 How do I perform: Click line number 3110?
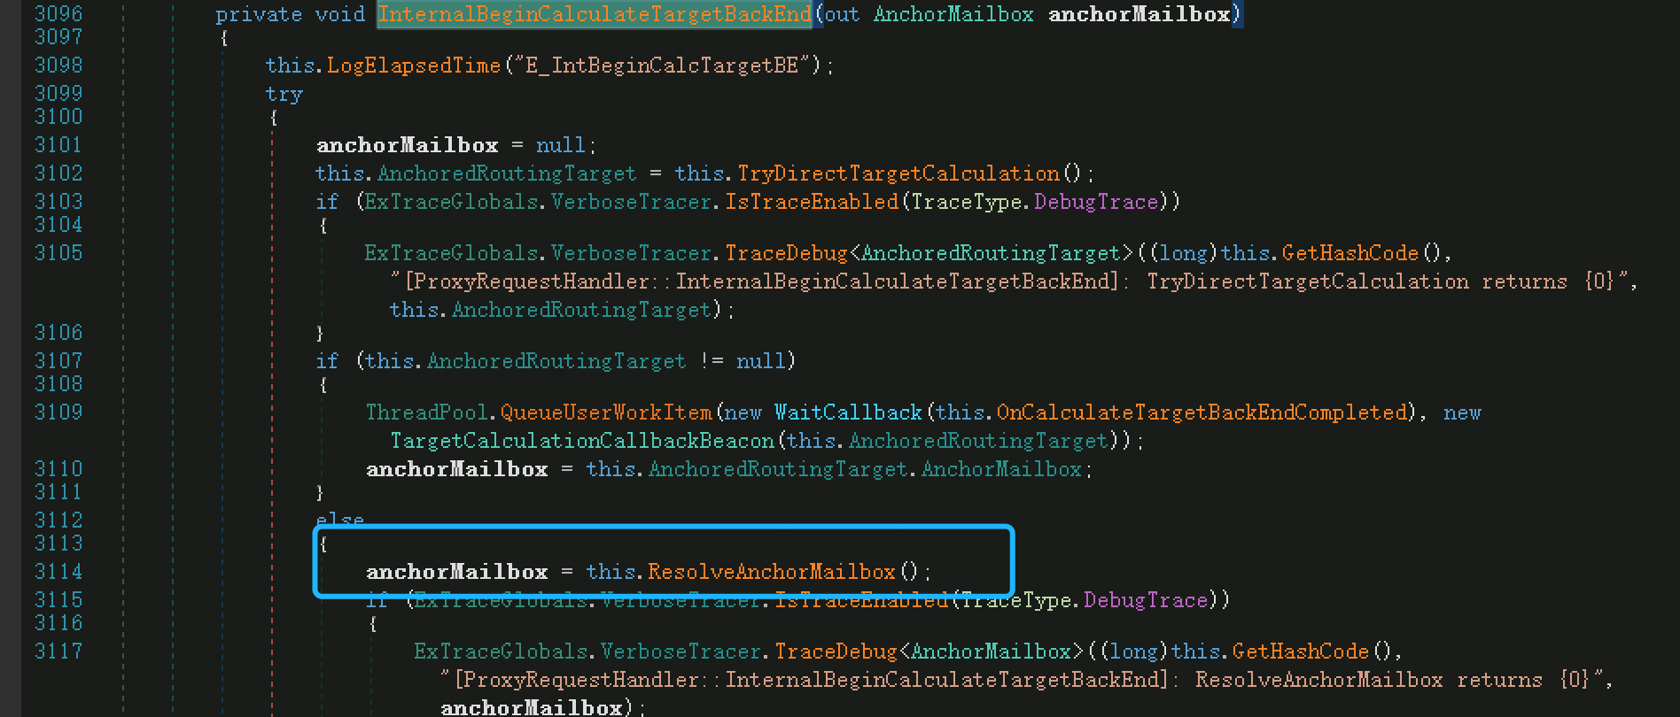(58, 469)
